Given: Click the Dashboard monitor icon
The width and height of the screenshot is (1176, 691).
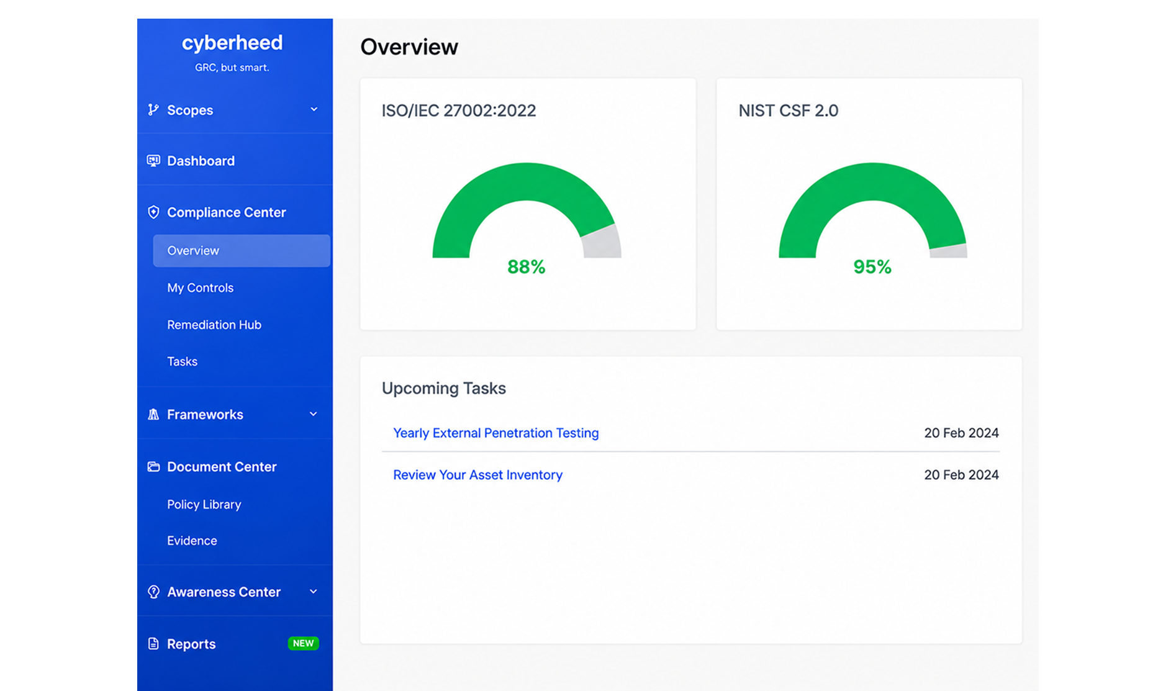Looking at the screenshot, I should [x=153, y=161].
